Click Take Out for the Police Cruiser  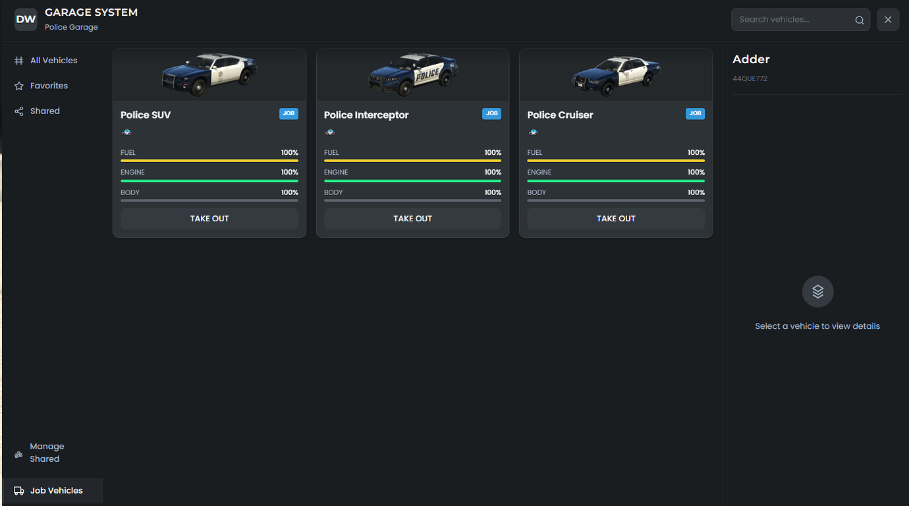click(x=615, y=218)
